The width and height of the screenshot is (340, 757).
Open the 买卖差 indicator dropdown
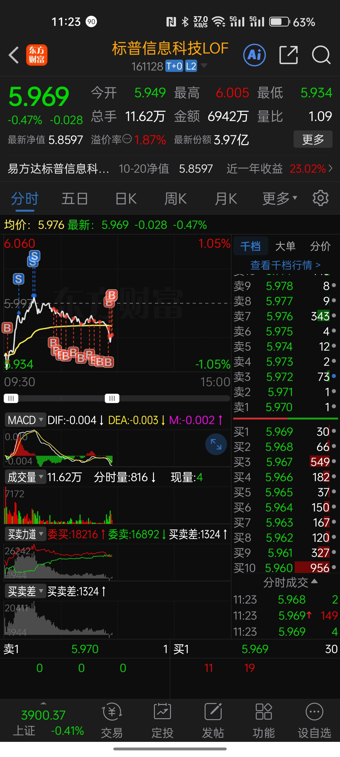pos(25,591)
